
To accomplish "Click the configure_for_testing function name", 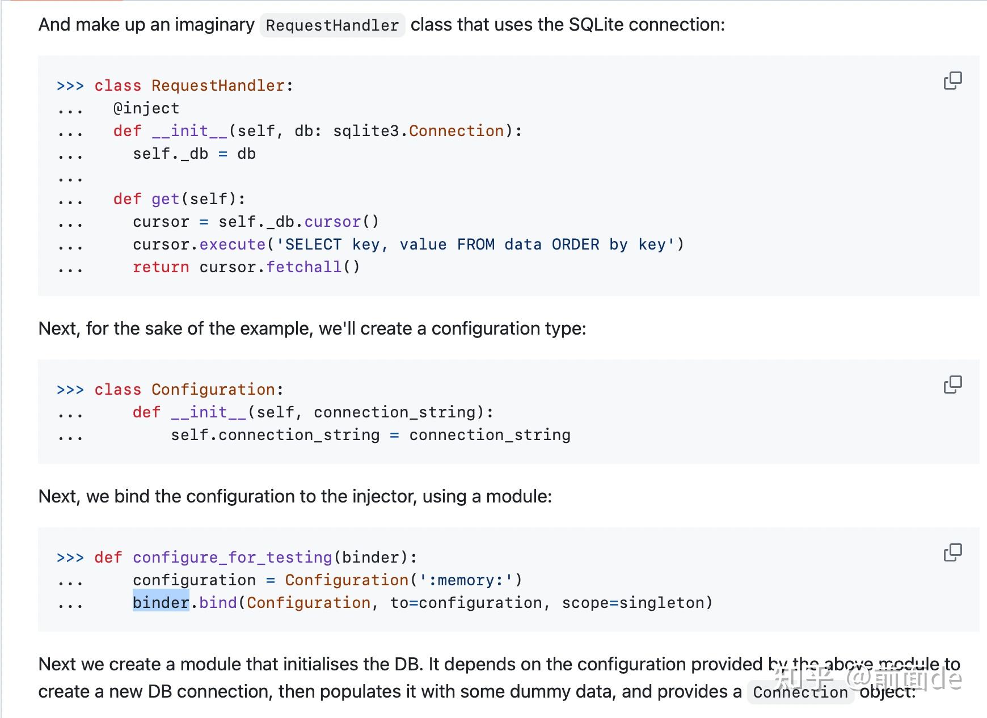I will [232, 557].
